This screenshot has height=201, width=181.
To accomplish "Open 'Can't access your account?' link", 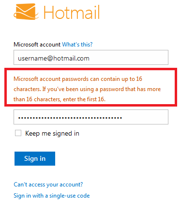I will [48, 185].
